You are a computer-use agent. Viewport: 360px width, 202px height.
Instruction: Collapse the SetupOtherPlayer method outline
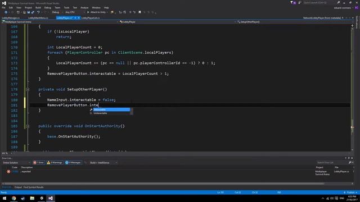coord(28,90)
